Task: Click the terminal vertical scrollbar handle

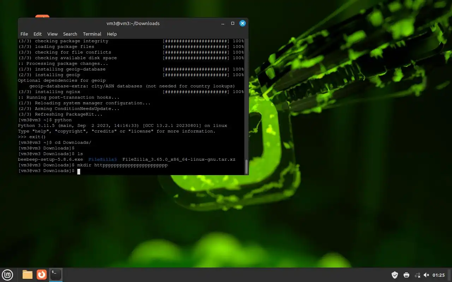Action: click(246, 167)
